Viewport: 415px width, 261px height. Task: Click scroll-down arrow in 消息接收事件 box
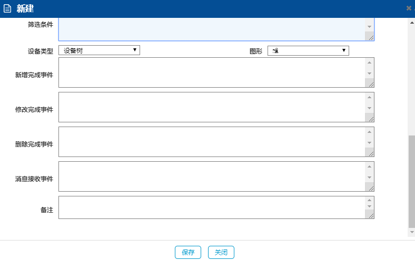[x=370, y=178]
